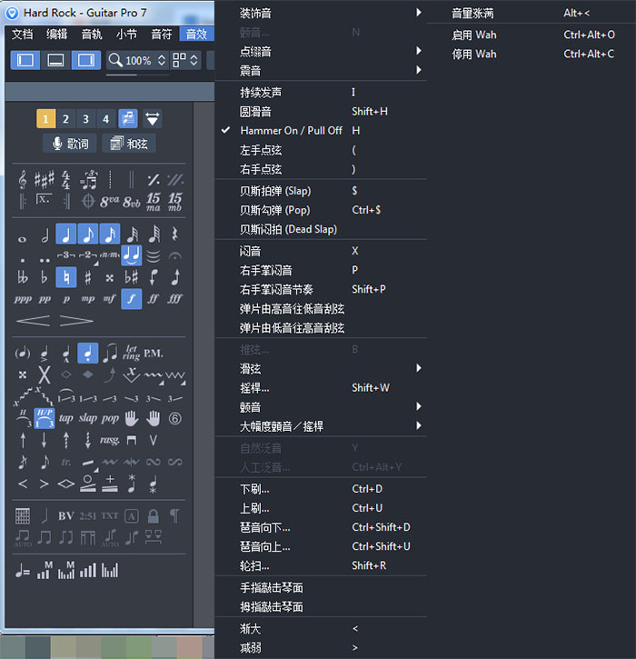Screen dimensions: 636x659
Task: Choose 摇桿... menu entry
Action: (x=321, y=388)
